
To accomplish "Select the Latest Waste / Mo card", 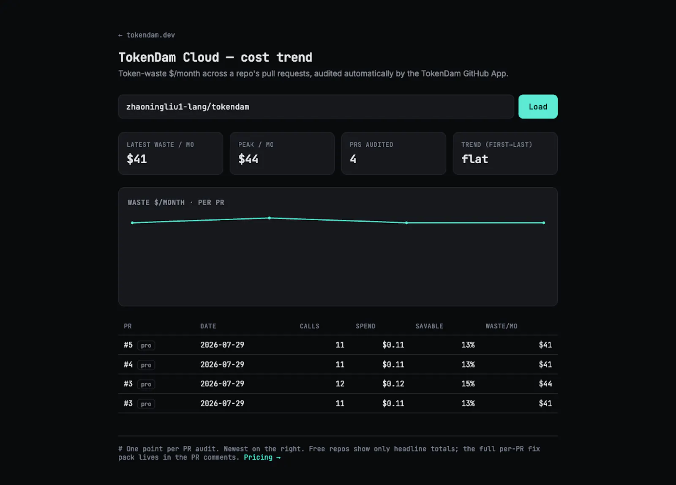I will [171, 153].
